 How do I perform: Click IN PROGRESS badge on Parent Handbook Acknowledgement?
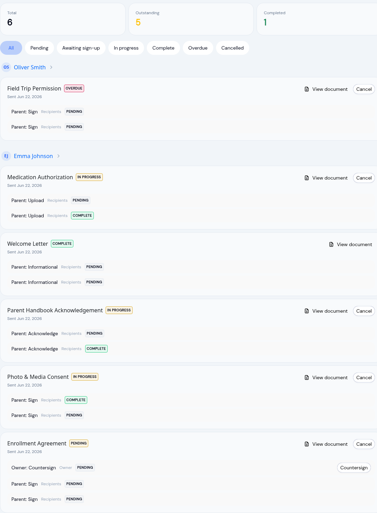(119, 310)
